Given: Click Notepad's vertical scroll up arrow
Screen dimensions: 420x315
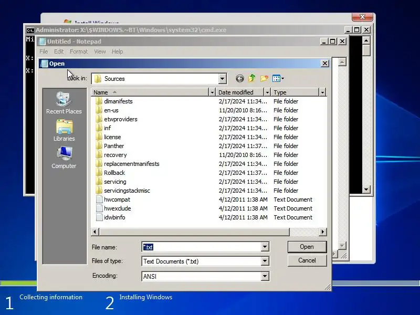Looking at the screenshot, I should 342,62.
